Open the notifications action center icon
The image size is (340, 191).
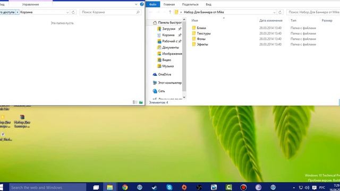pos(314,187)
